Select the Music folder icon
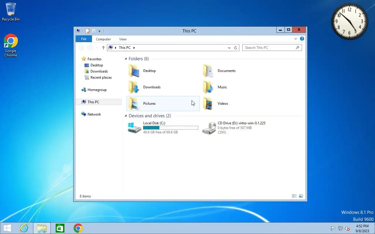This screenshot has height=234, width=375. (x=209, y=87)
